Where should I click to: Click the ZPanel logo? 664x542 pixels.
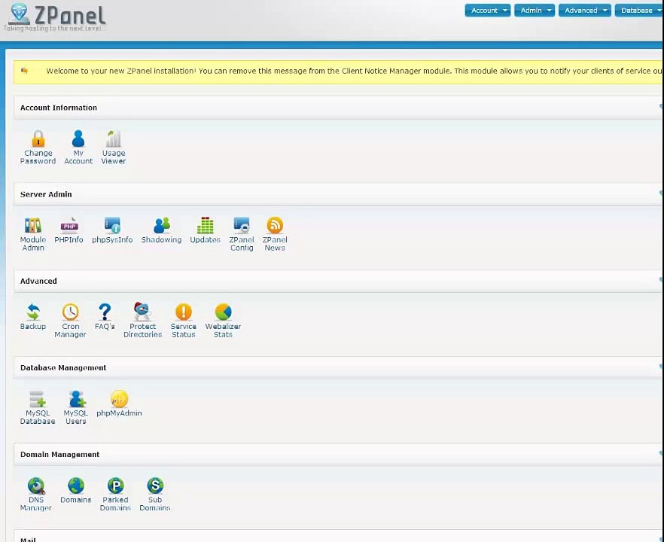(x=58, y=14)
